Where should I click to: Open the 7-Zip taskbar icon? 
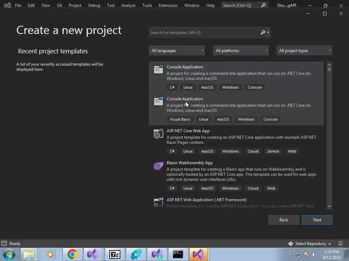[x=115, y=254]
